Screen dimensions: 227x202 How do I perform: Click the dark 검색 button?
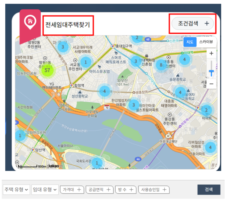[x=209, y=190]
